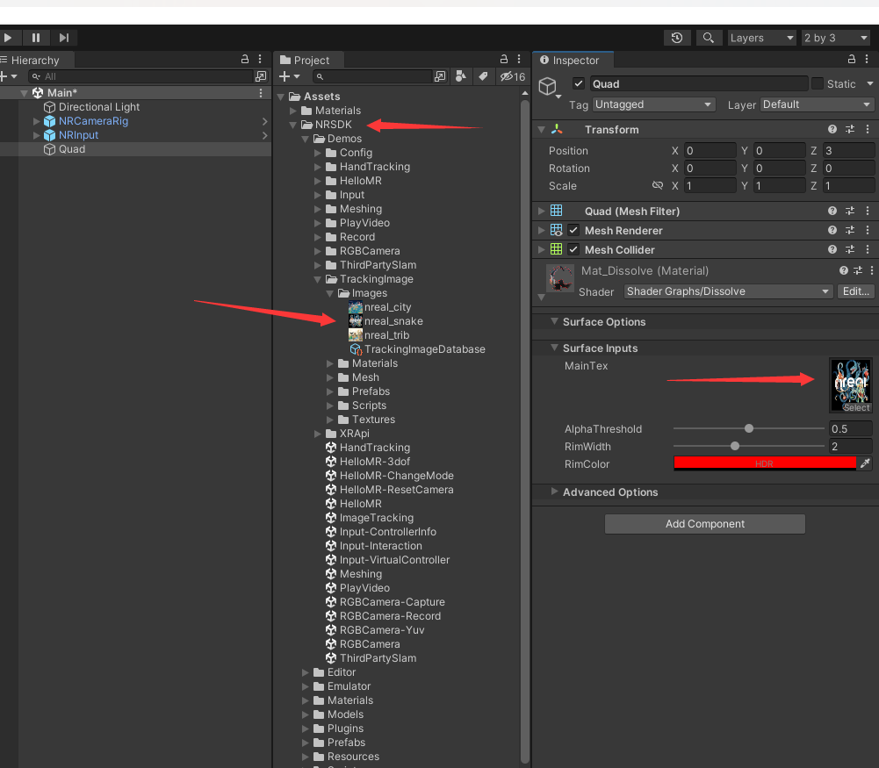Enable the Static checkbox
This screenshot has height=768, width=879.
coord(818,83)
